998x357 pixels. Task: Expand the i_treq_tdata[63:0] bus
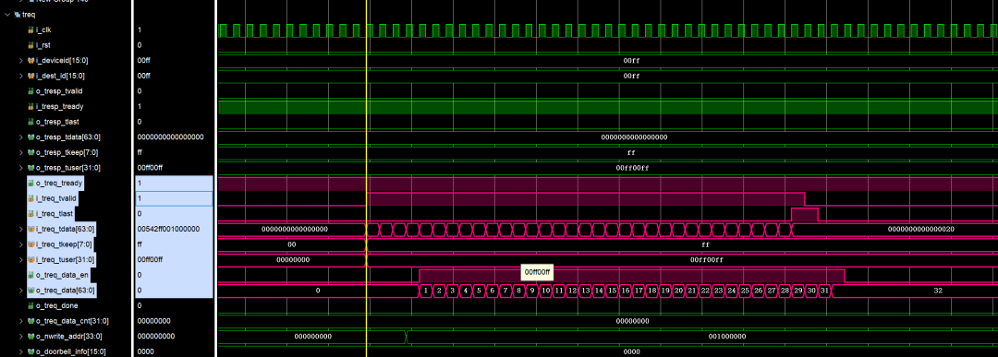[21, 229]
